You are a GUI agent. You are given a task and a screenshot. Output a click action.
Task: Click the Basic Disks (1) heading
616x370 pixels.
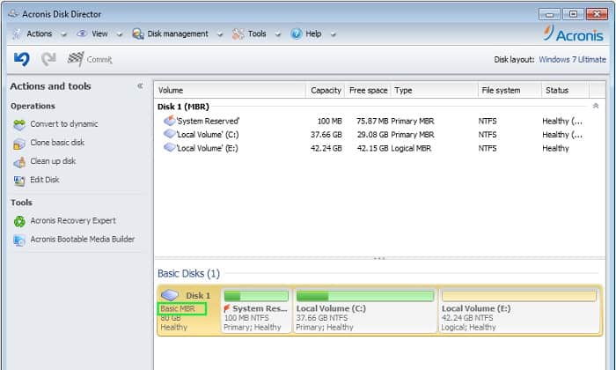click(188, 273)
